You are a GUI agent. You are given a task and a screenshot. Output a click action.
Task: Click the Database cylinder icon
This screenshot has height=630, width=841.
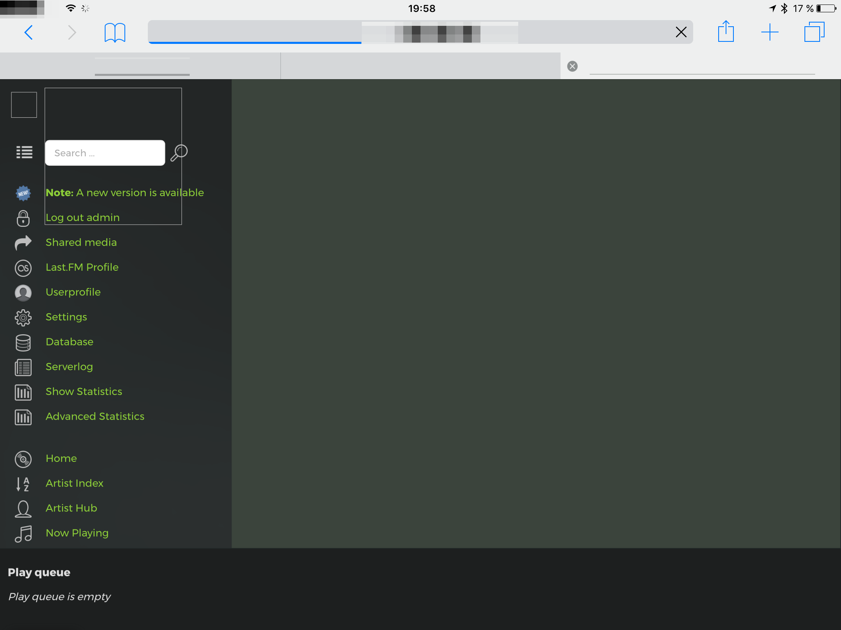coord(23,342)
